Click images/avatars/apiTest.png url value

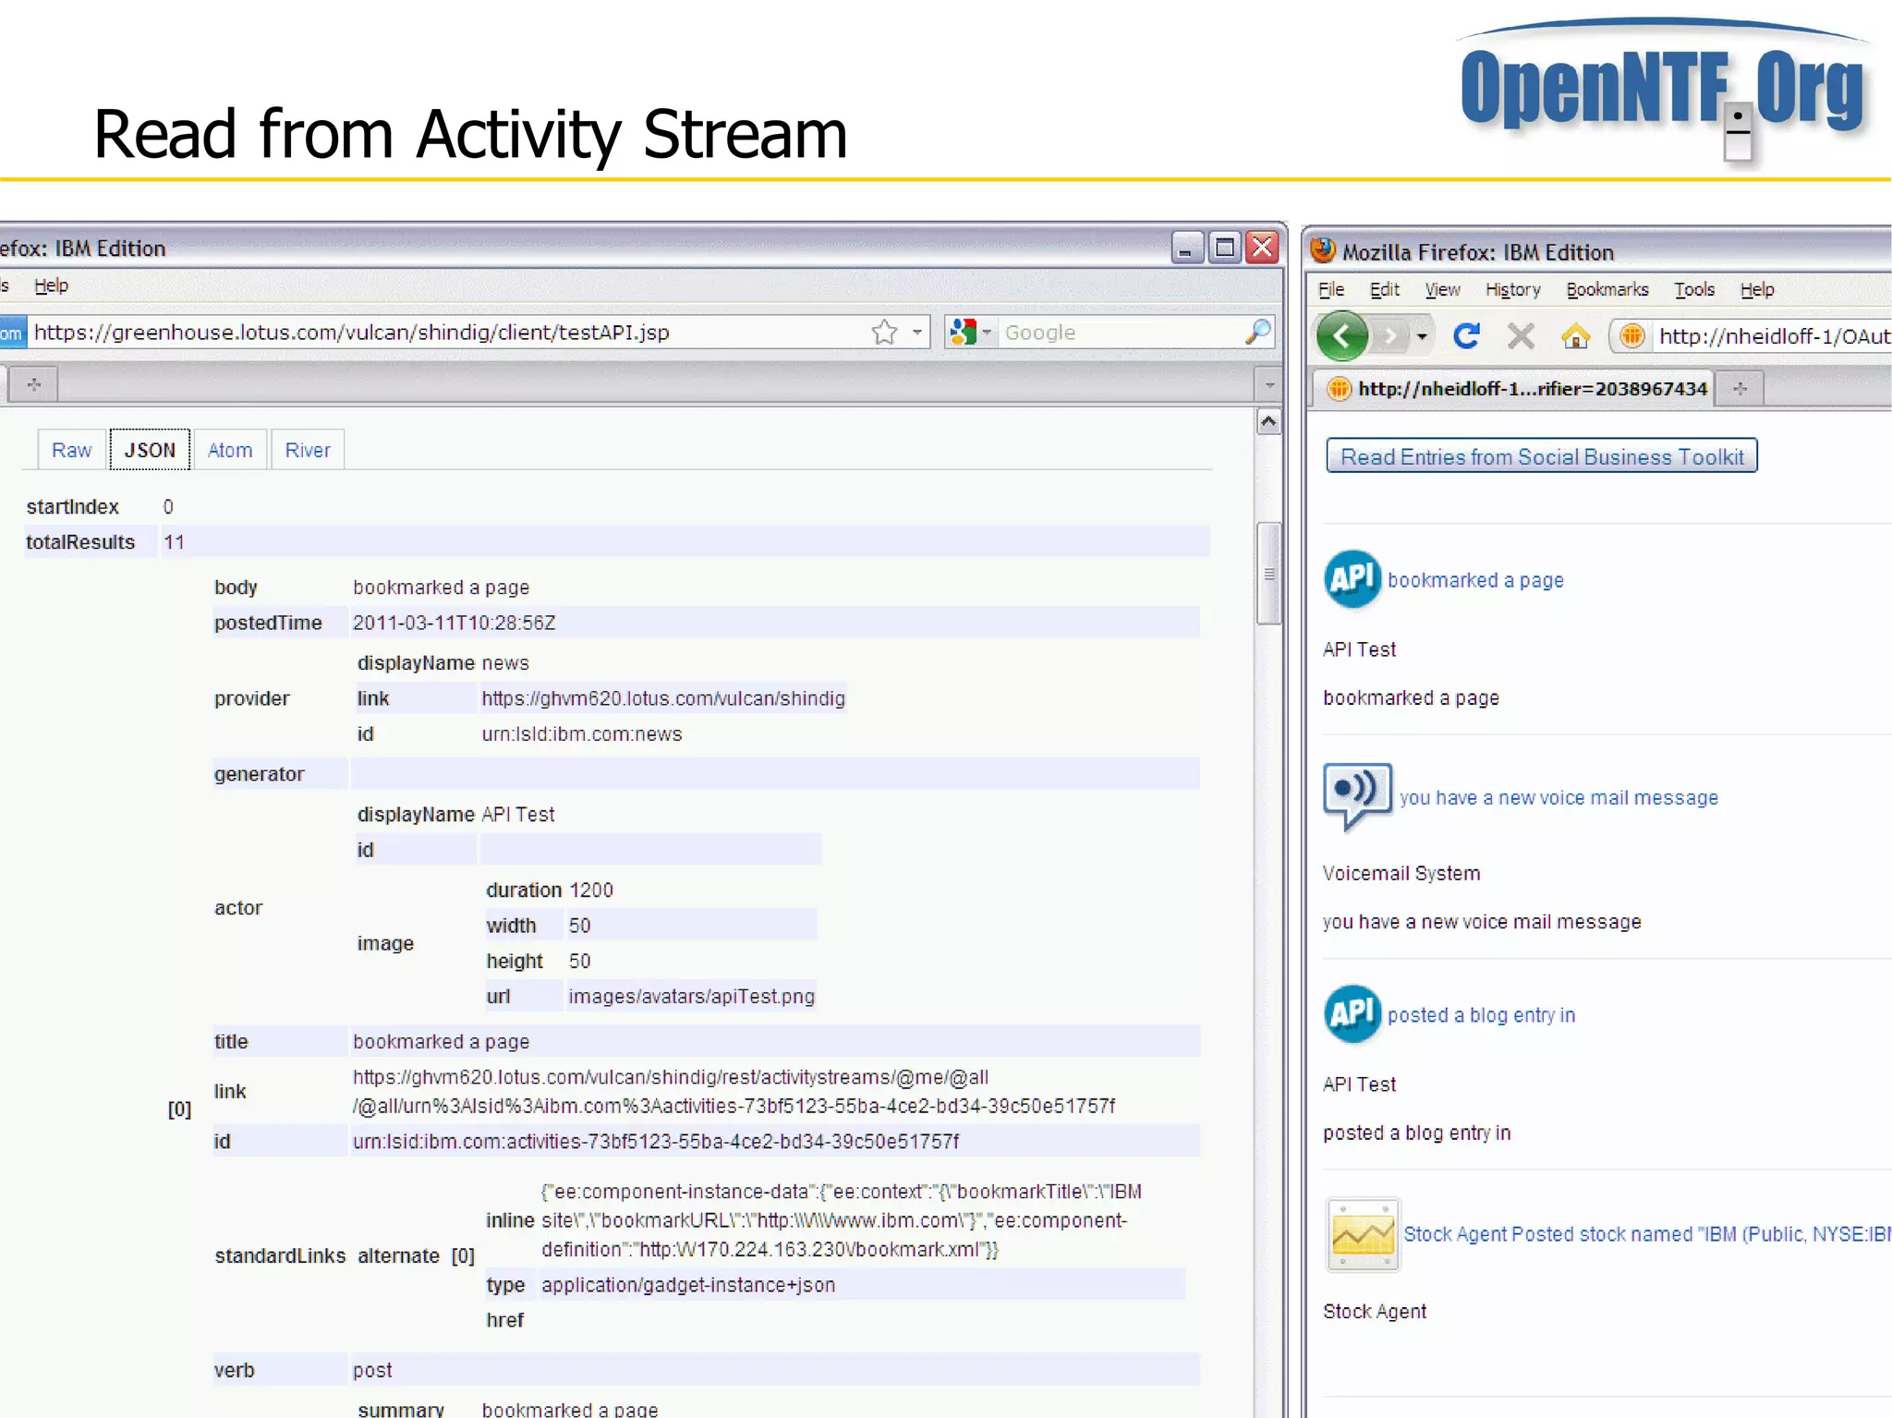691,996
